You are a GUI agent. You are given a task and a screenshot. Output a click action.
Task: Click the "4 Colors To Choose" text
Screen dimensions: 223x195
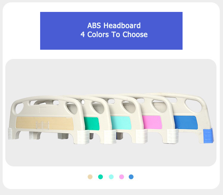[114, 35]
